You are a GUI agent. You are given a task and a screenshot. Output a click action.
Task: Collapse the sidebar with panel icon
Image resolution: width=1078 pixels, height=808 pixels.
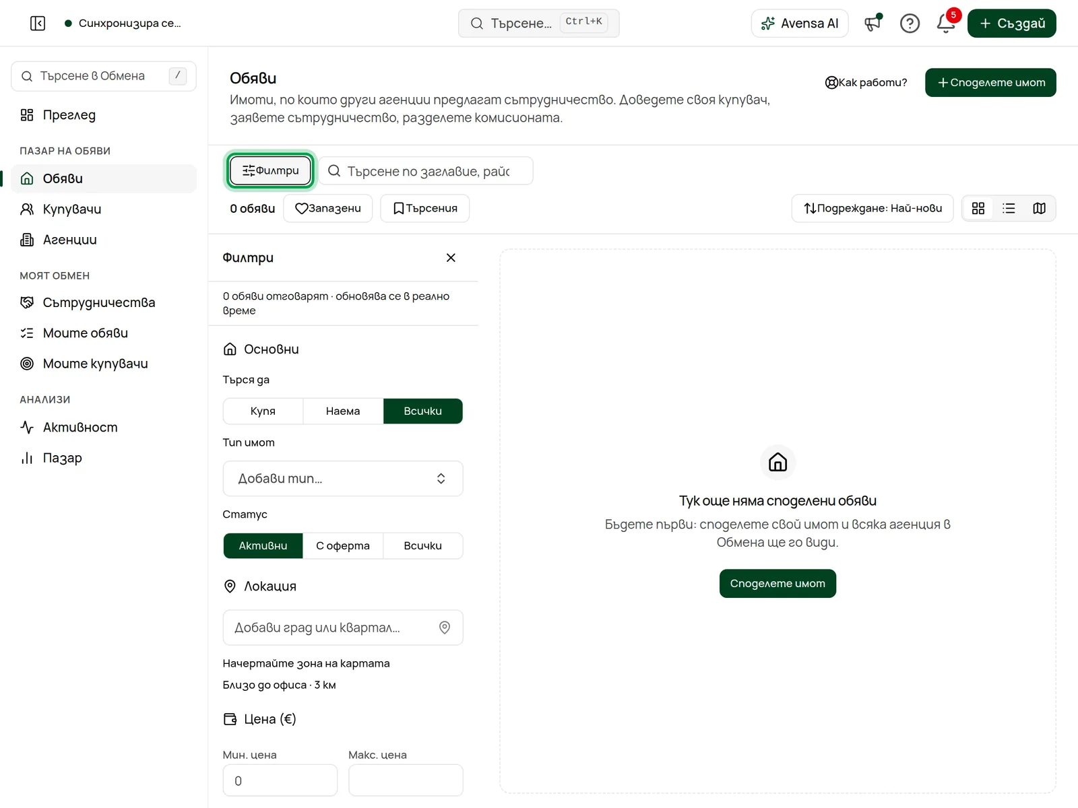[38, 24]
